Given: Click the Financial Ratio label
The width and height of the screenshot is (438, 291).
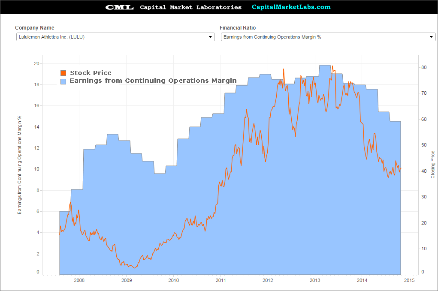Looking at the screenshot, I should [238, 27].
